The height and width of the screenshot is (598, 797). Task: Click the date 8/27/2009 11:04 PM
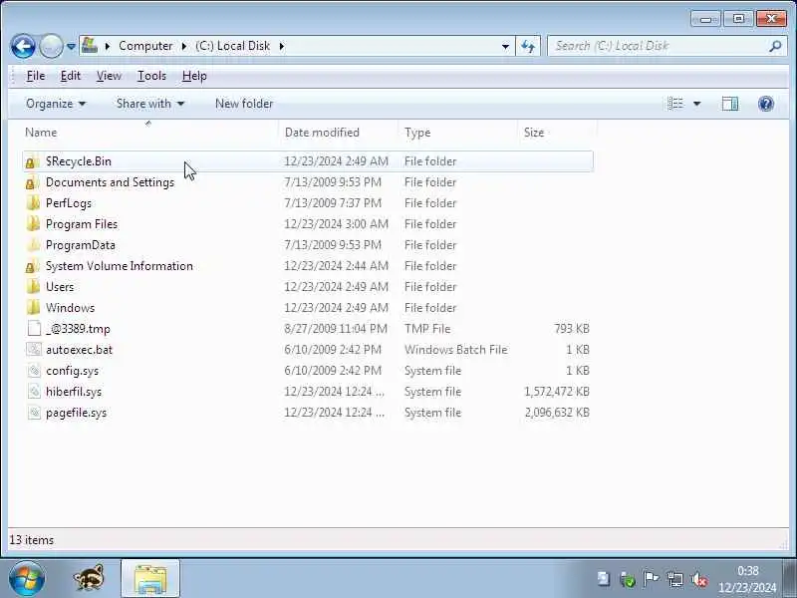tap(336, 329)
